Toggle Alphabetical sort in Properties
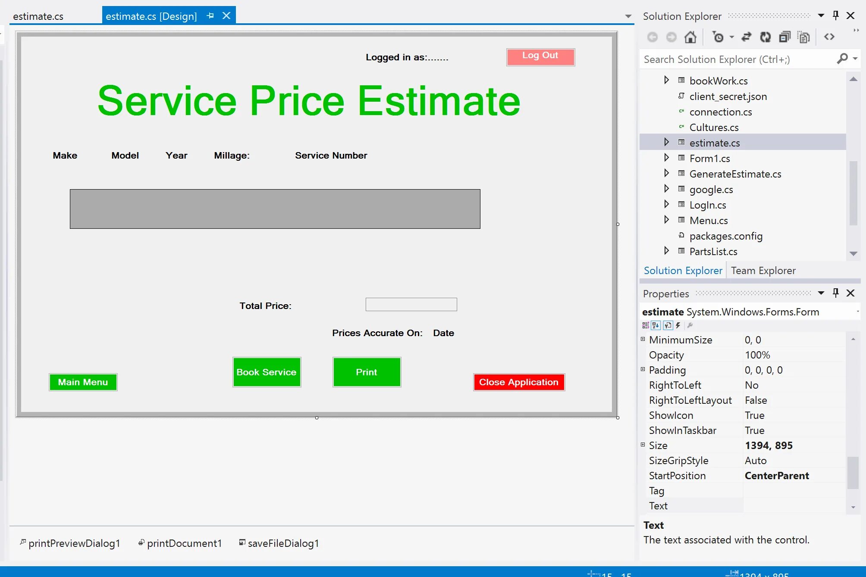The height and width of the screenshot is (577, 866). click(x=656, y=325)
